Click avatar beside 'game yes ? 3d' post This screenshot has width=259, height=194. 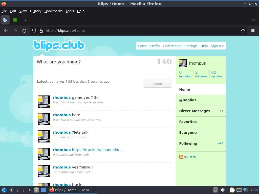(44, 102)
